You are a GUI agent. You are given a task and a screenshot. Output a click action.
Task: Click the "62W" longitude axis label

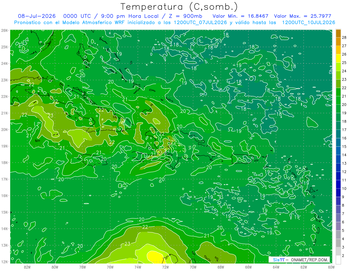pyautogui.click(x=304, y=267)
